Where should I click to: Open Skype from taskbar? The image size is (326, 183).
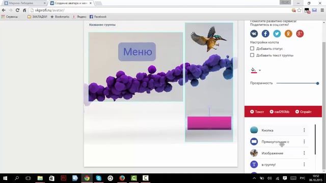pyautogui.click(x=98, y=178)
